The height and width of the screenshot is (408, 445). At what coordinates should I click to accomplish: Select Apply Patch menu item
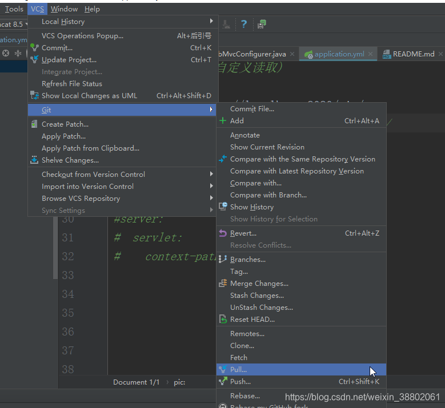[122, 136]
